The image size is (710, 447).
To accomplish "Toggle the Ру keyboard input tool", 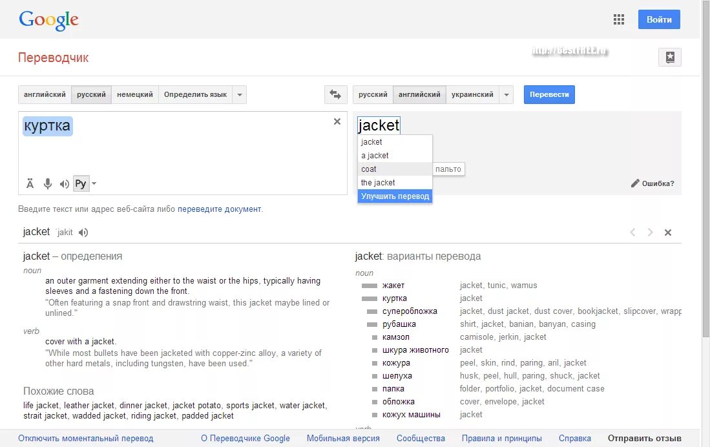I will click(81, 183).
